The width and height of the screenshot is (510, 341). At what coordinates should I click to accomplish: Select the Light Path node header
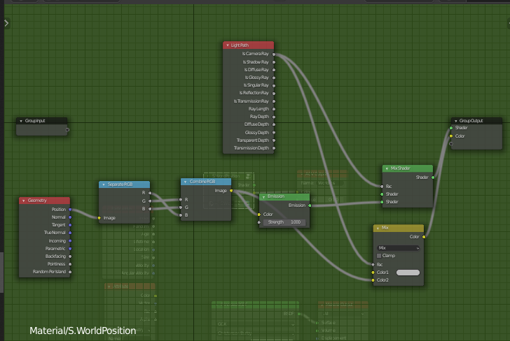(x=249, y=45)
